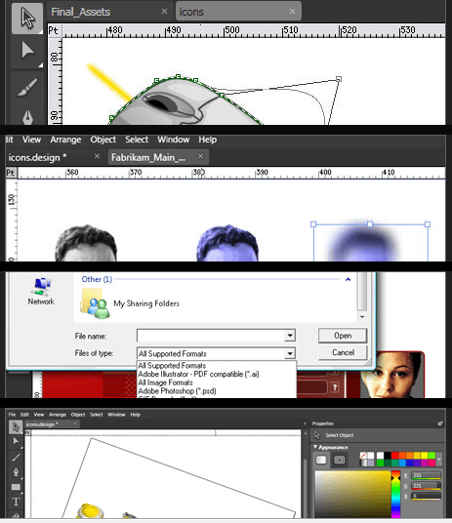Select the Rectangle tool in the bottom toolbox
This screenshot has height=523, width=452.
[x=16, y=487]
